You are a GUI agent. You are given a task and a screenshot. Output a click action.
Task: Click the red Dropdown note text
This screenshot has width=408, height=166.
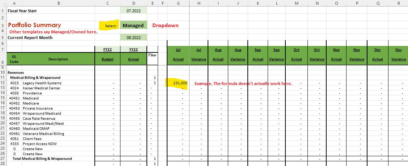pos(166,26)
